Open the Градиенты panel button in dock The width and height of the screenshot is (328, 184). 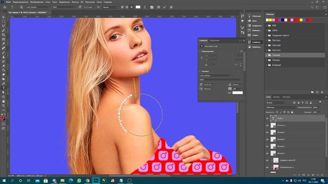tap(254, 26)
